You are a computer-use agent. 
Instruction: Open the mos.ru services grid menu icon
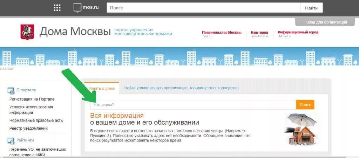[57, 8]
